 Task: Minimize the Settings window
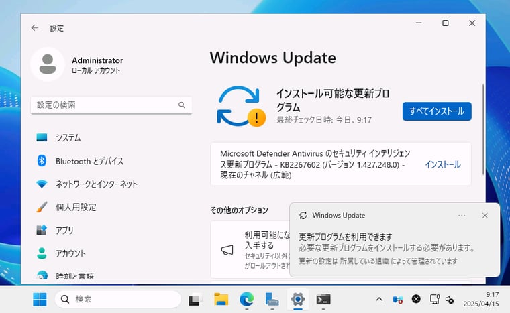[419, 23]
